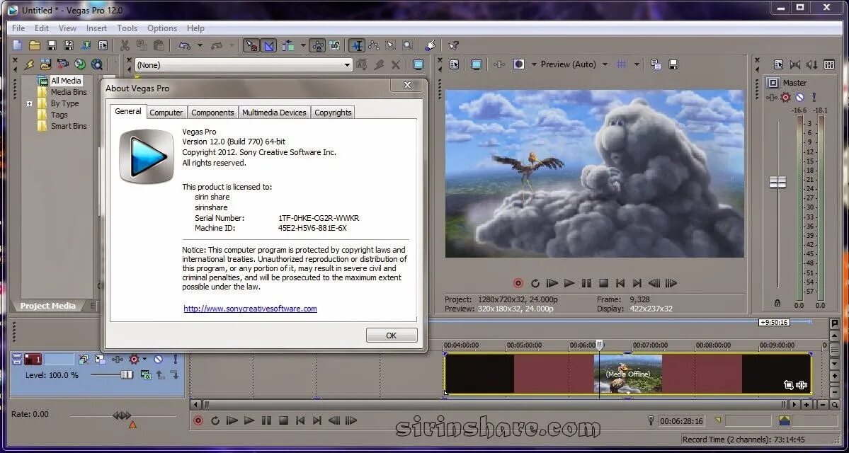This screenshot has height=453, width=849.
Task: Click the New project icon in main toolbar
Action: 17,45
